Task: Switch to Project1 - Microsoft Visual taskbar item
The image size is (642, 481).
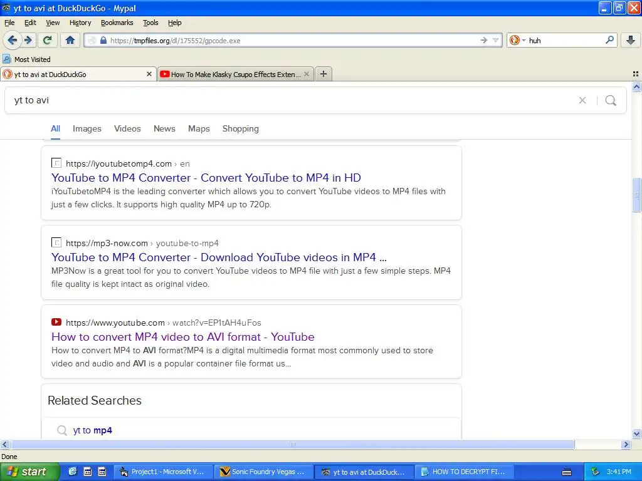Action: 164,472
